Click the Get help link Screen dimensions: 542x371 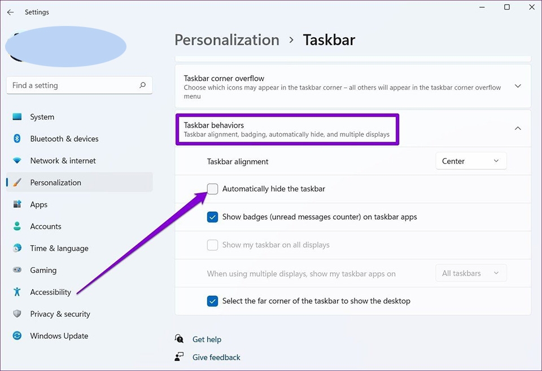point(207,339)
